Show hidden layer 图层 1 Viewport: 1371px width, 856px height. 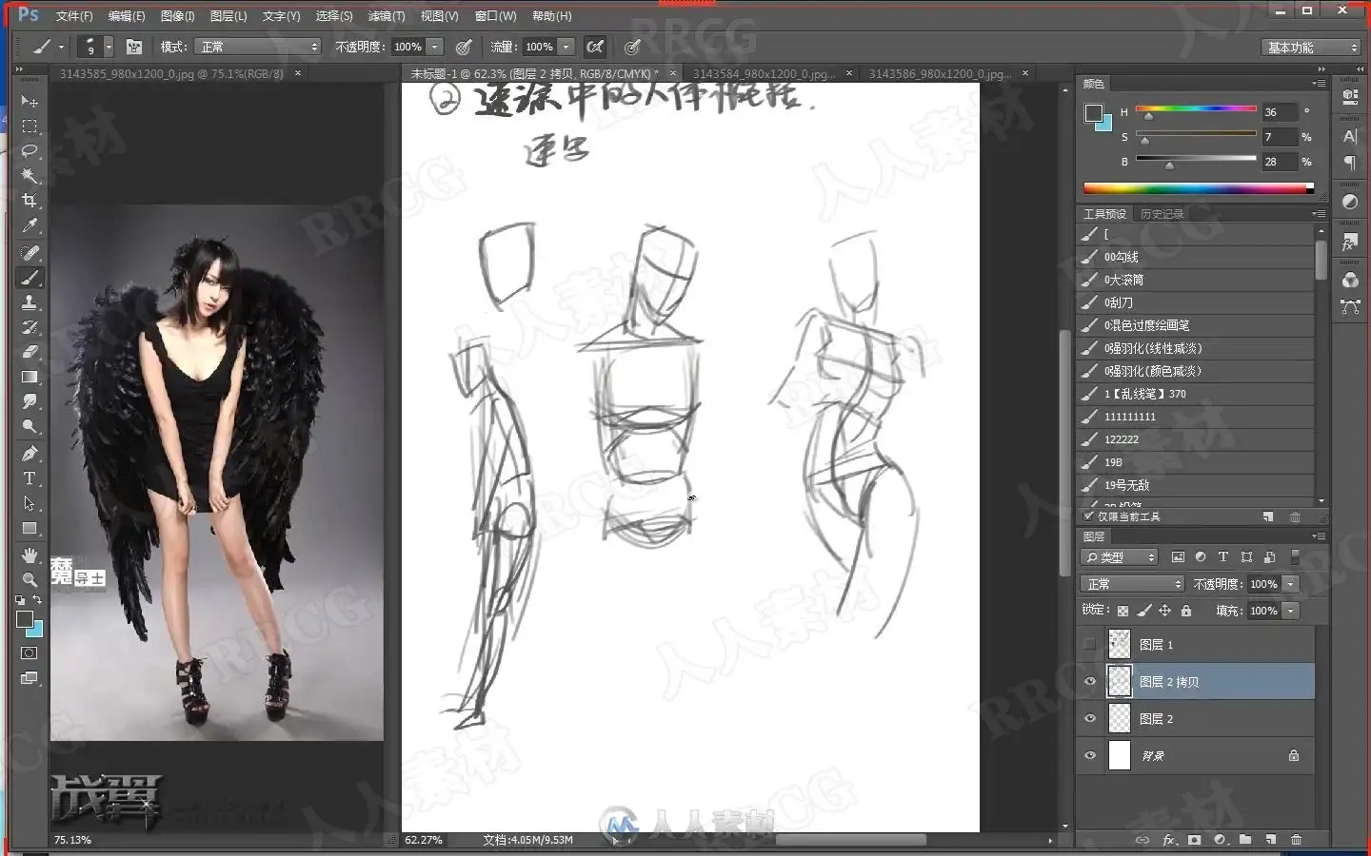click(x=1090, y=645)
